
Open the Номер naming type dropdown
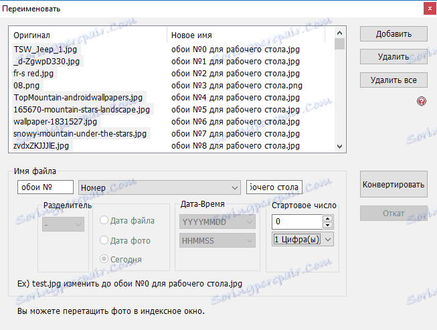coord(160,187)
